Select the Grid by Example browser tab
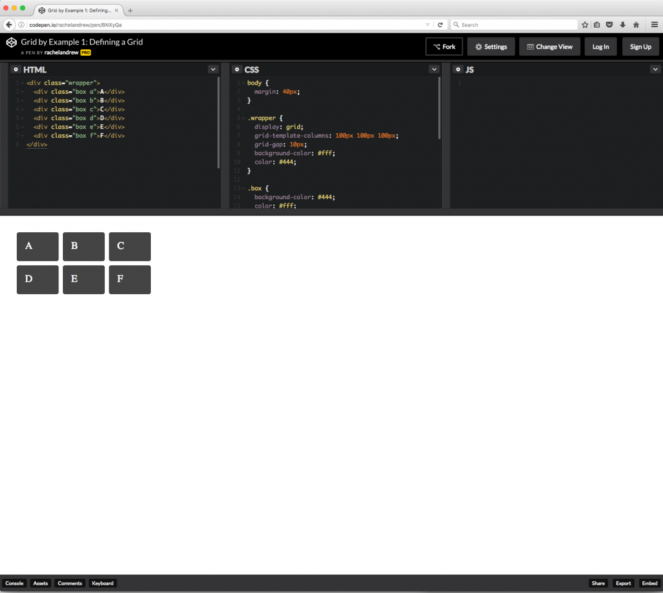The image size is (663, 593). (79, 10)
